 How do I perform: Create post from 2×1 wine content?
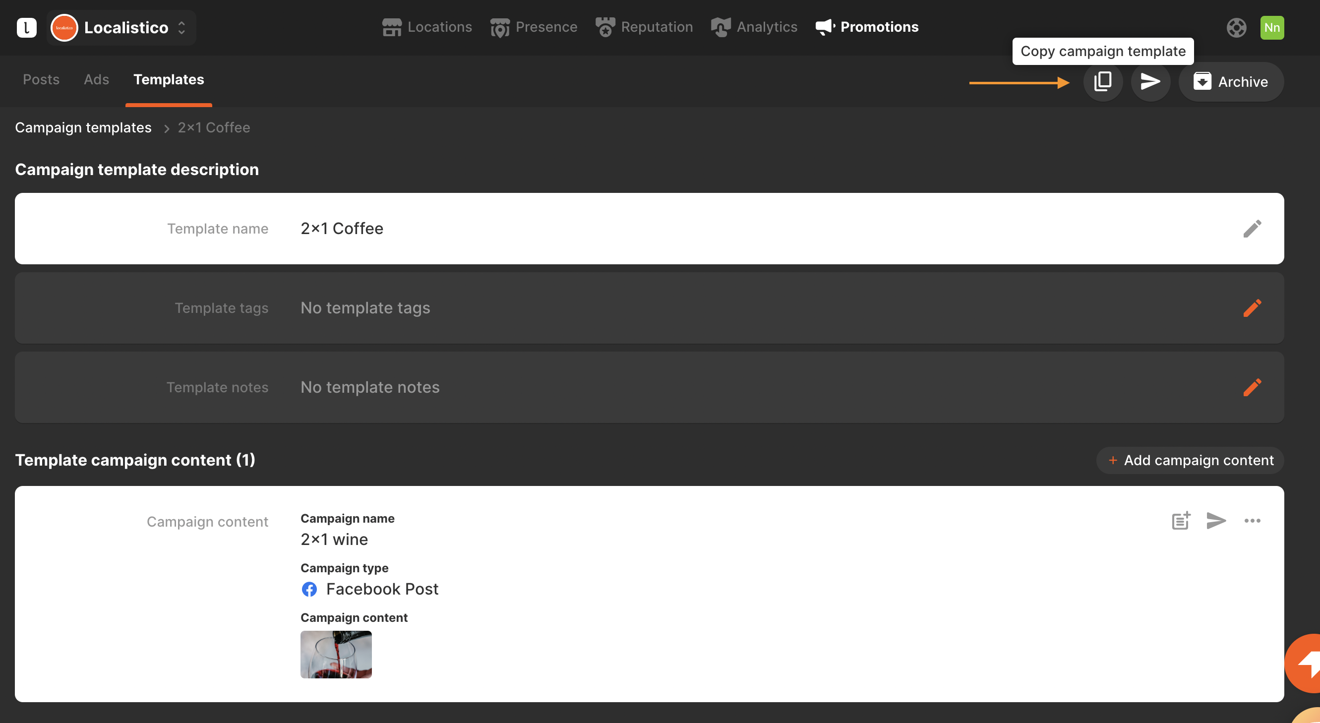click(x=1181, y=521)
